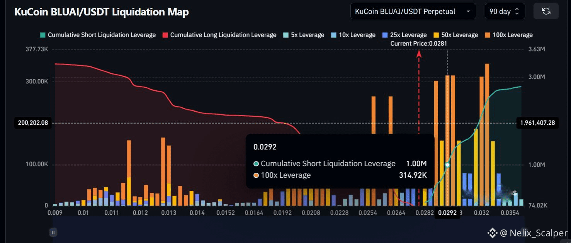Screen dimensions: 571x243
Task: Click the 0.032 x-axis price label
Action: tap(481, 213)
